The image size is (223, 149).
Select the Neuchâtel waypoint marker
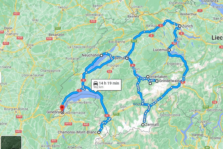pyautogui.click(x=101, y=55)
